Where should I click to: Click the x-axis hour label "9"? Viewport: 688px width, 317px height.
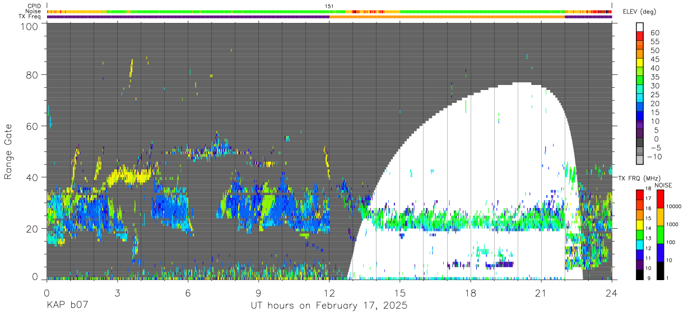click(x=259, y=292)
